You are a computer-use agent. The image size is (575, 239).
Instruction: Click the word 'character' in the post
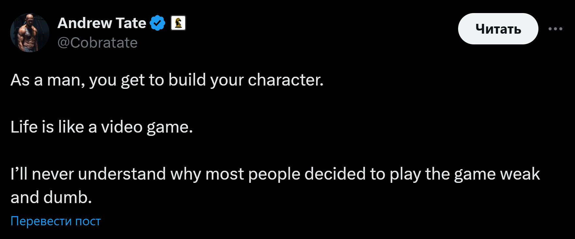[283, 80]
